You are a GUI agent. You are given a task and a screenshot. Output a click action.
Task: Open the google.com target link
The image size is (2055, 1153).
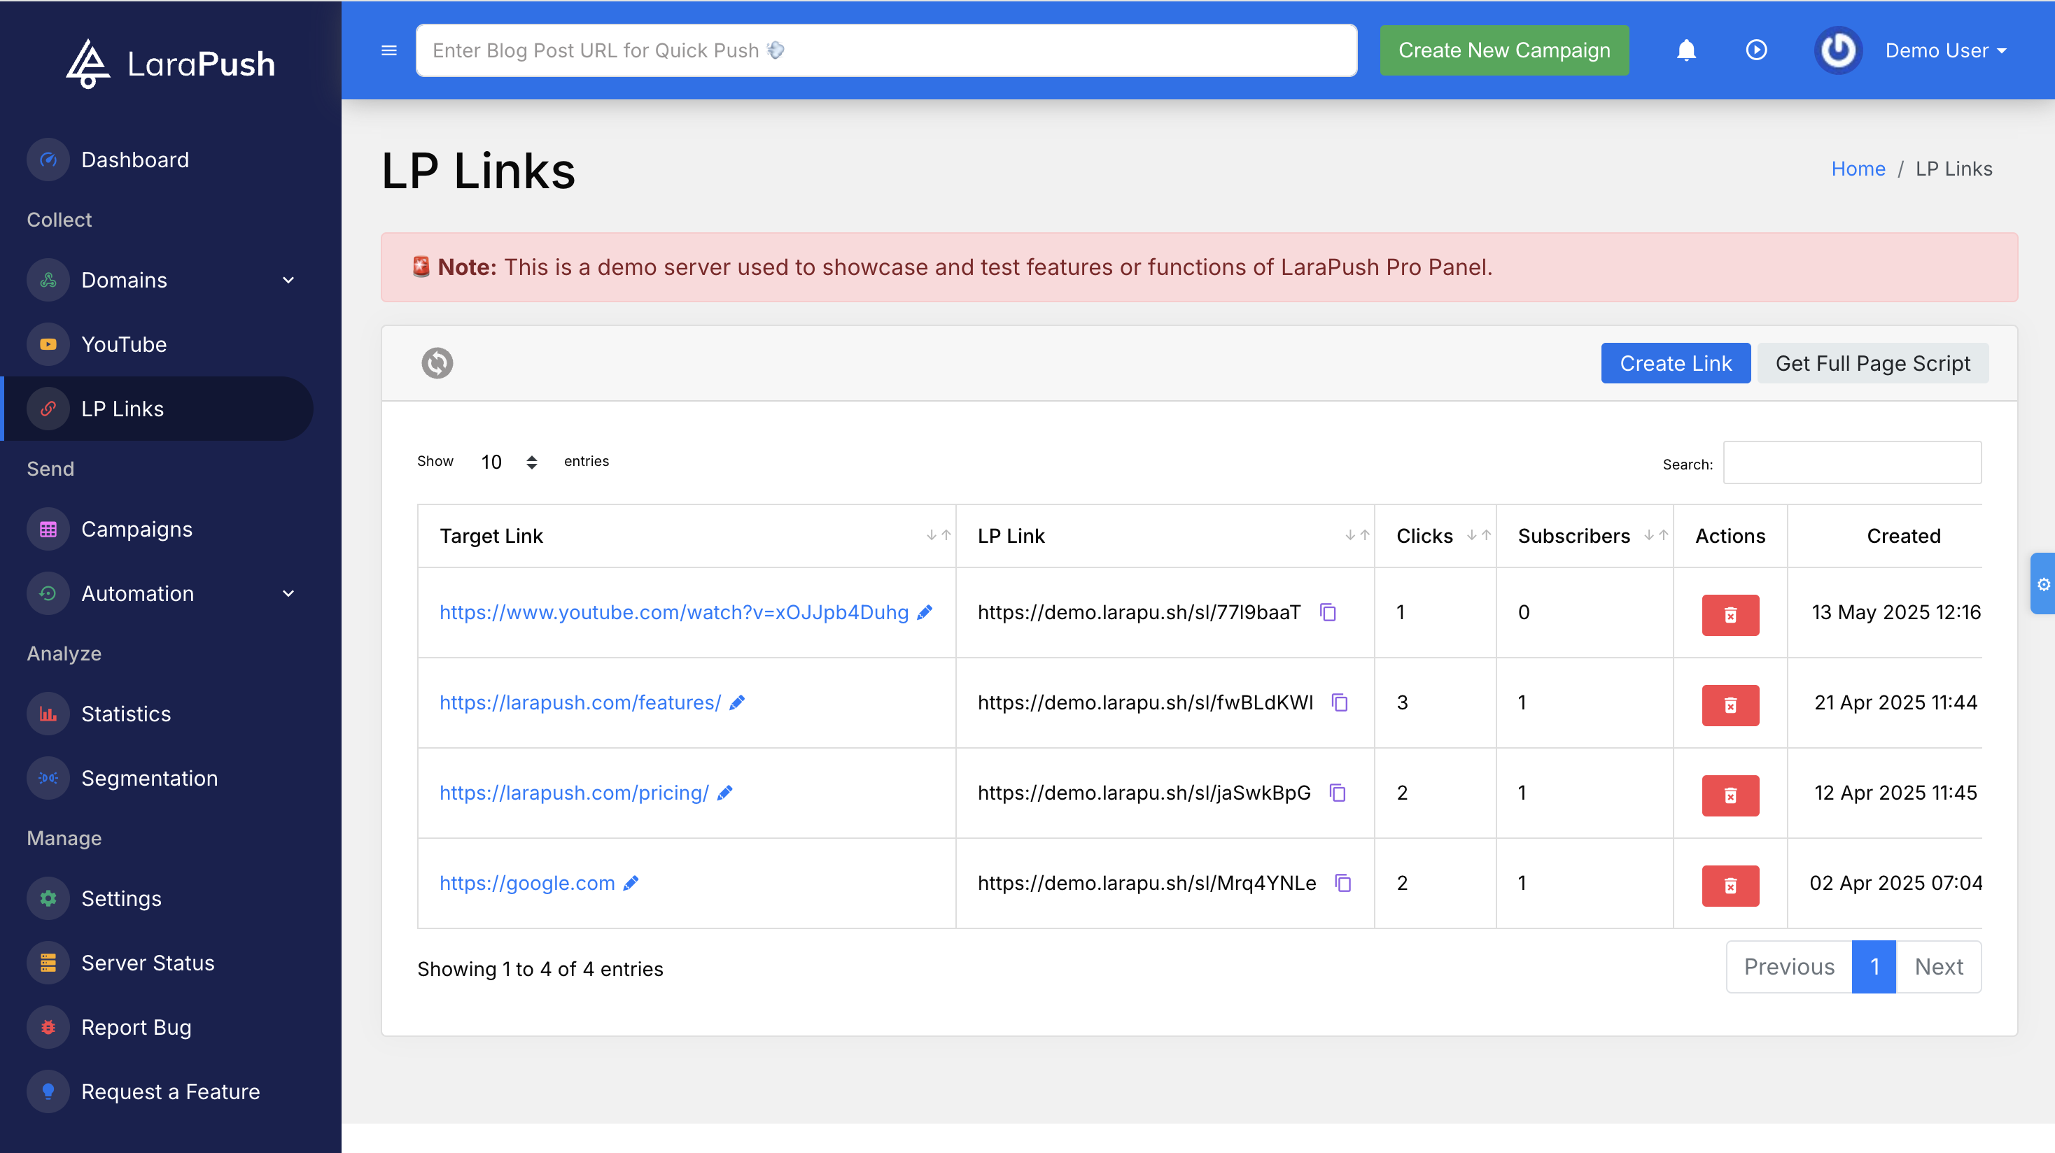coord(527,883)
